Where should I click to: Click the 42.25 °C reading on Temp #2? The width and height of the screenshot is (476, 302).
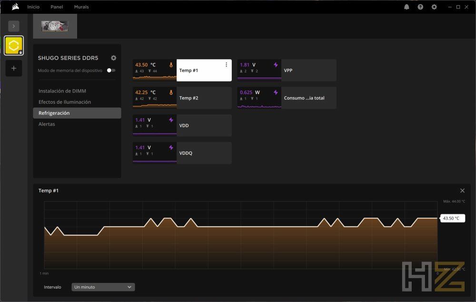click(x=145, y=92)
